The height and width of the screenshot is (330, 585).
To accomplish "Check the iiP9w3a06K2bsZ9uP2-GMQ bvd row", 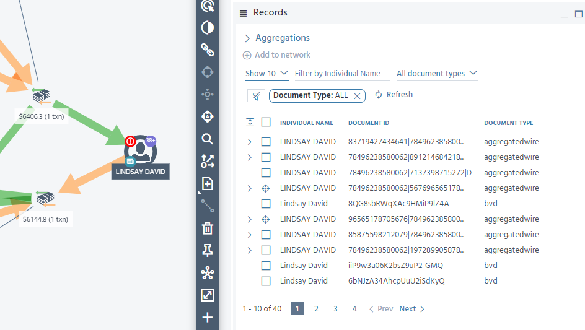I will click(x=266, y=266).
